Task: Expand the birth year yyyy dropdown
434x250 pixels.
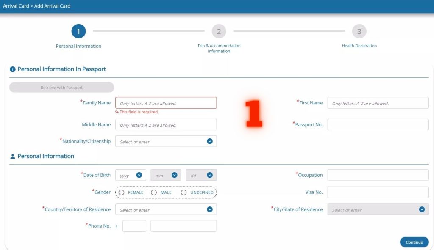Action: 139,175
